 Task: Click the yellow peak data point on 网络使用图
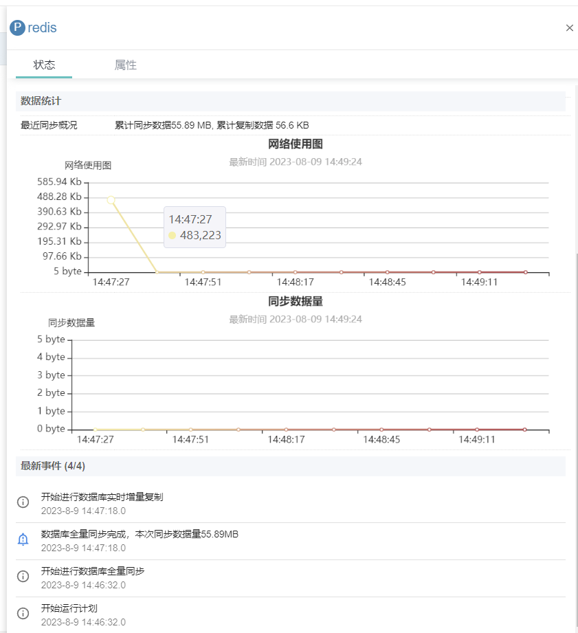(x=111, y=200)
